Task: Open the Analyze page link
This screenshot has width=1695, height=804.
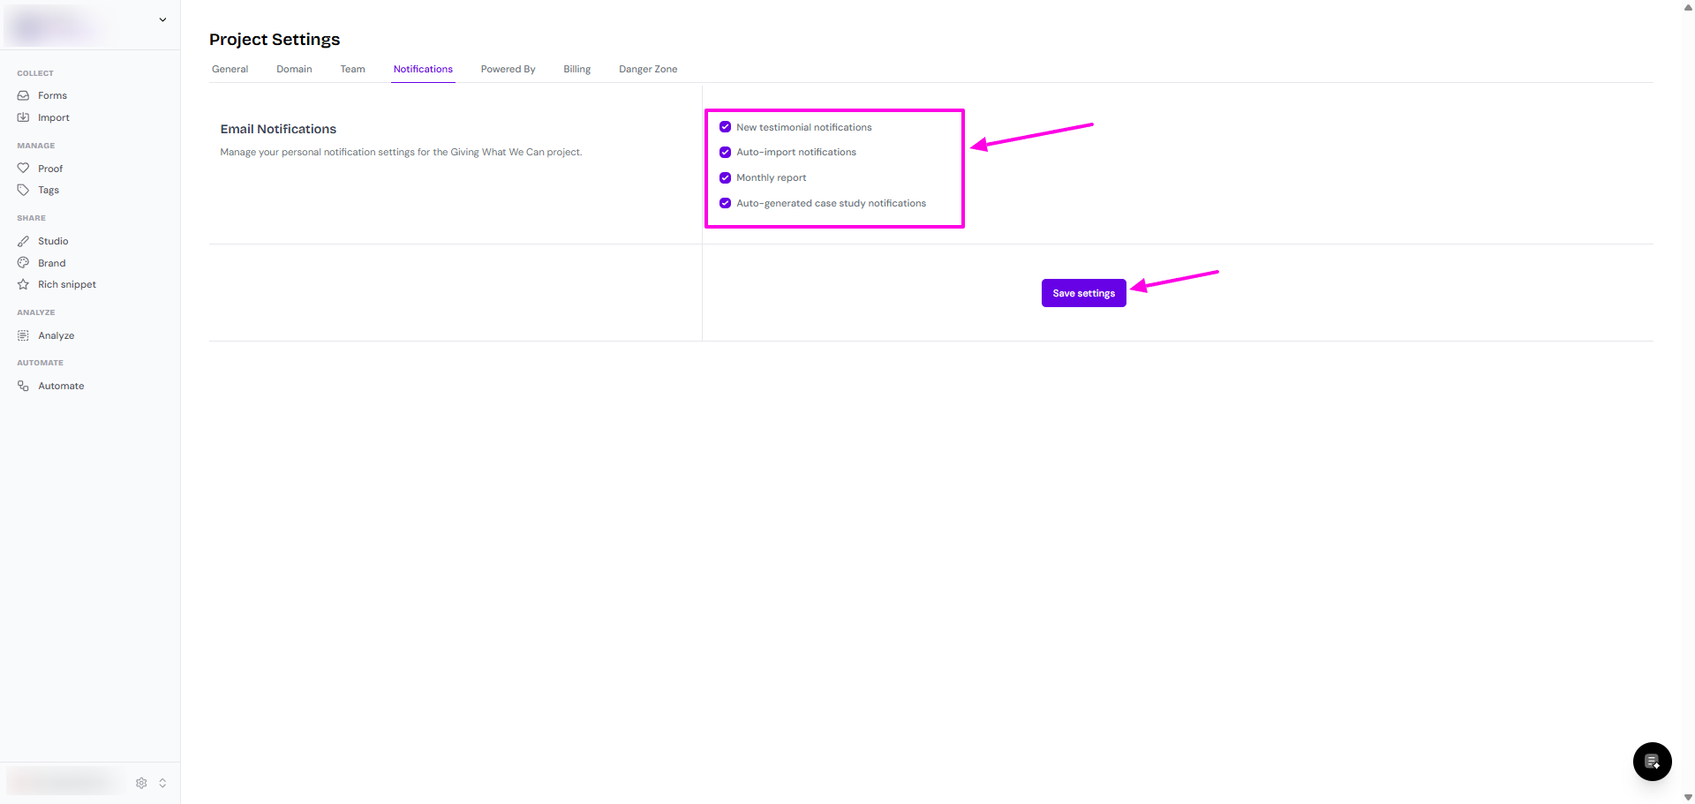Action: (56, 335)
